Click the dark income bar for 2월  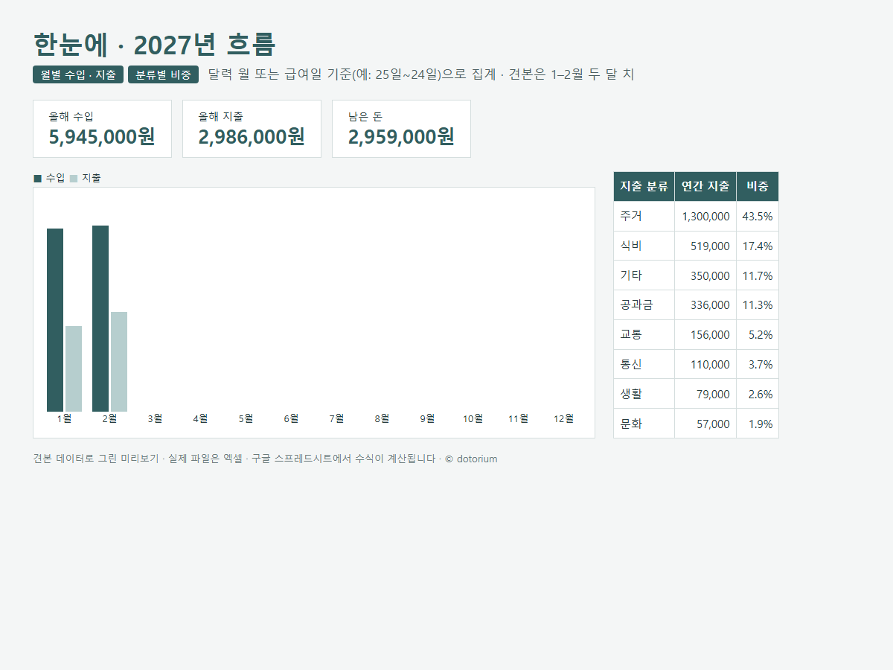click(x=100, y=319)
